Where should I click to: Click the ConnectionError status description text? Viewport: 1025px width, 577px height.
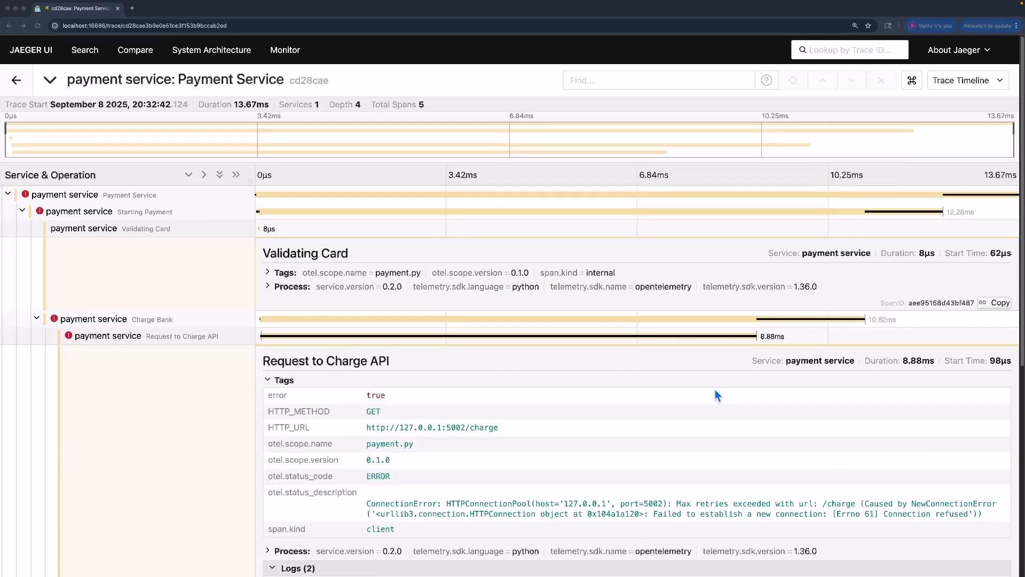tap(681, 509)
